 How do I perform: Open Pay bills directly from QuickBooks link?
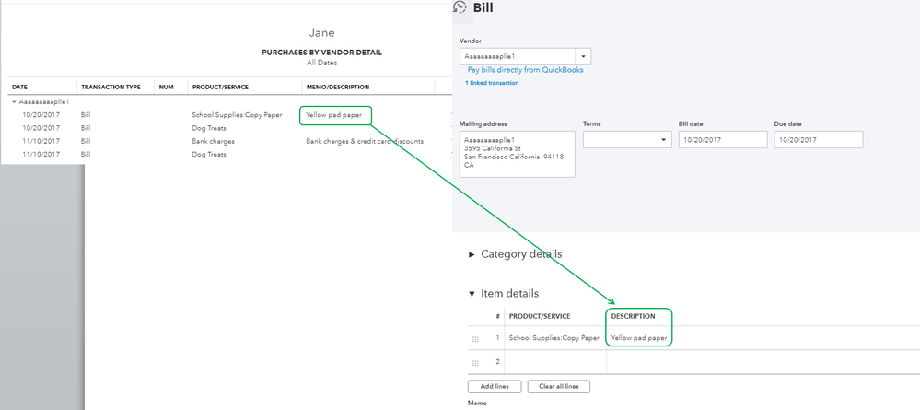tap(525, 70)
